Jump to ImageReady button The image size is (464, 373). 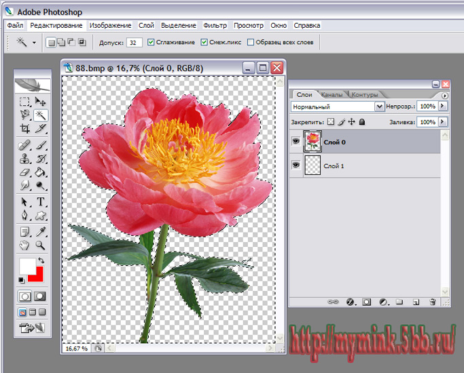pyautogui.click(x=32, y=328)
